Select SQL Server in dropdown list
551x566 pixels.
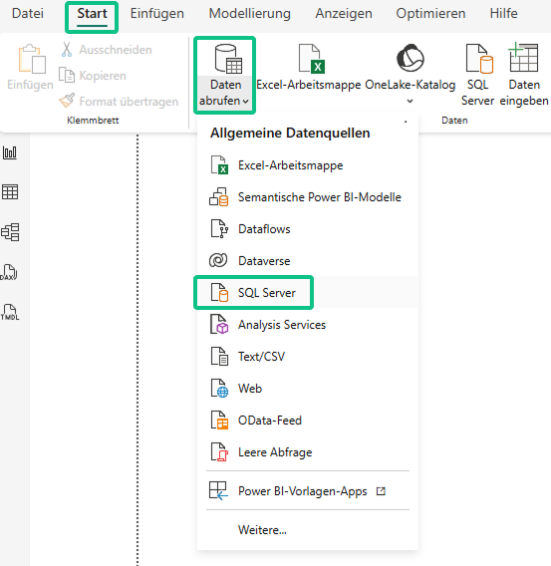308,292
